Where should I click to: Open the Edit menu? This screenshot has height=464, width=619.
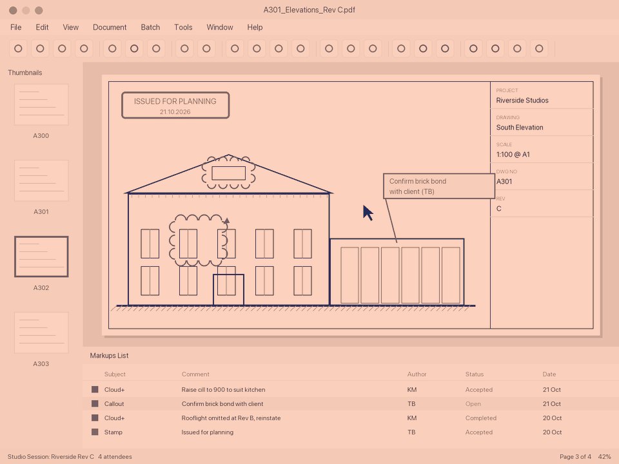pyautogui.click(x=42, y=27)
